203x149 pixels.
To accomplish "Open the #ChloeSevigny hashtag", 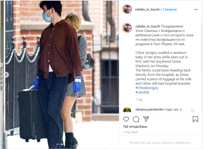I will pyautogui.click(x=147, y=88).
